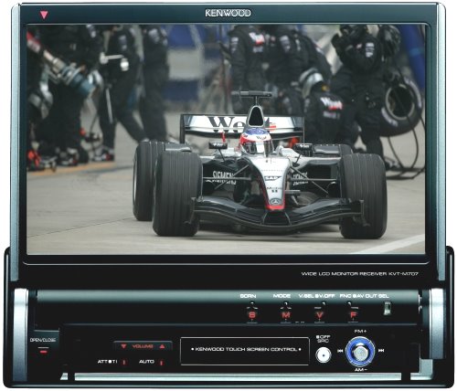Skip to next track icon

[x=381, y=351]
